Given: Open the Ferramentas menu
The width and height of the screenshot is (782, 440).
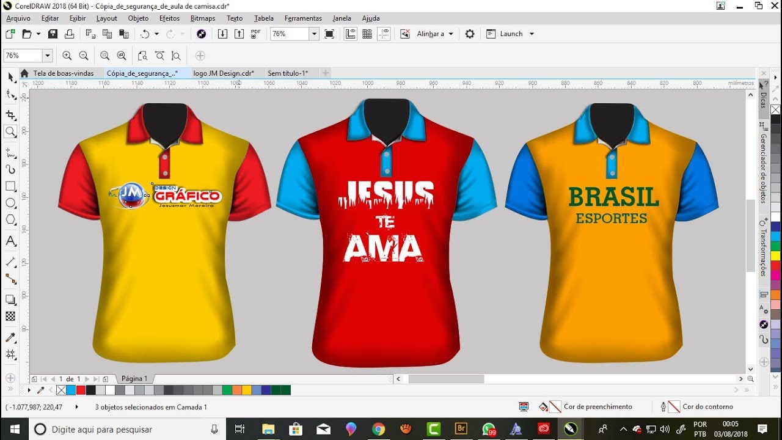Looking at the screenshot, I should 303,18.
